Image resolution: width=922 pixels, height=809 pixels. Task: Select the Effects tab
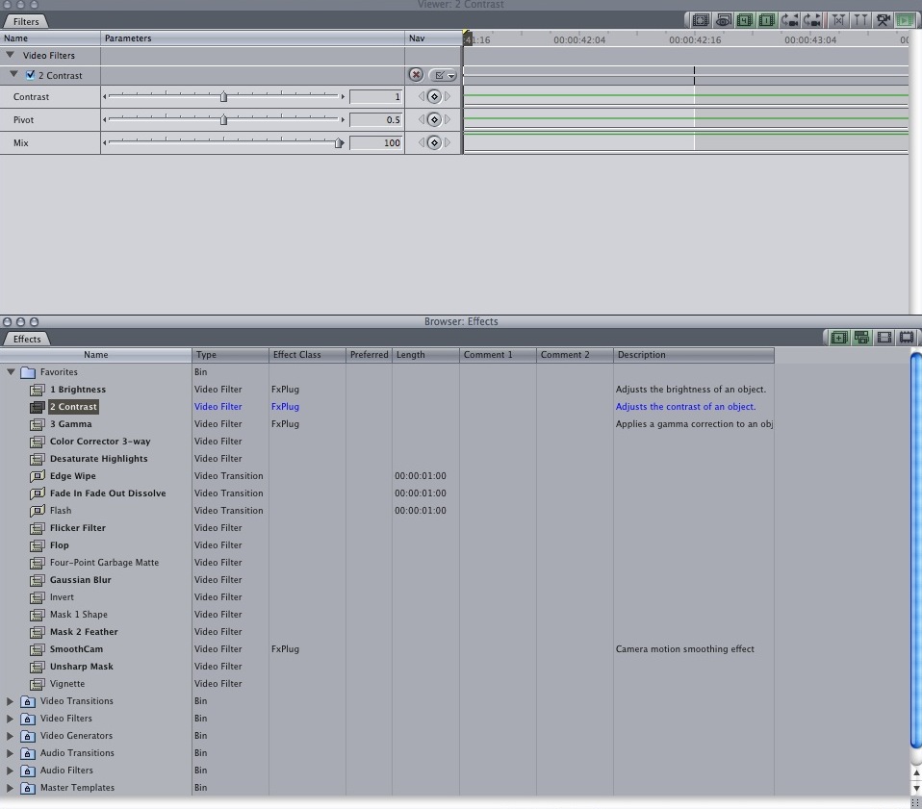(x=27, y=339)
